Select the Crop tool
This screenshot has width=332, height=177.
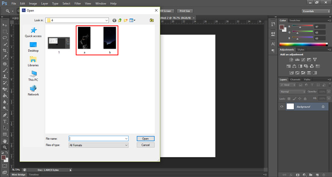click(5, 50)
